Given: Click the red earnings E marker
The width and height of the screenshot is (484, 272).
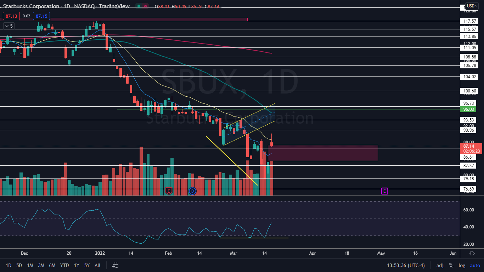Looking at the screenshot, I should point(169,191).
